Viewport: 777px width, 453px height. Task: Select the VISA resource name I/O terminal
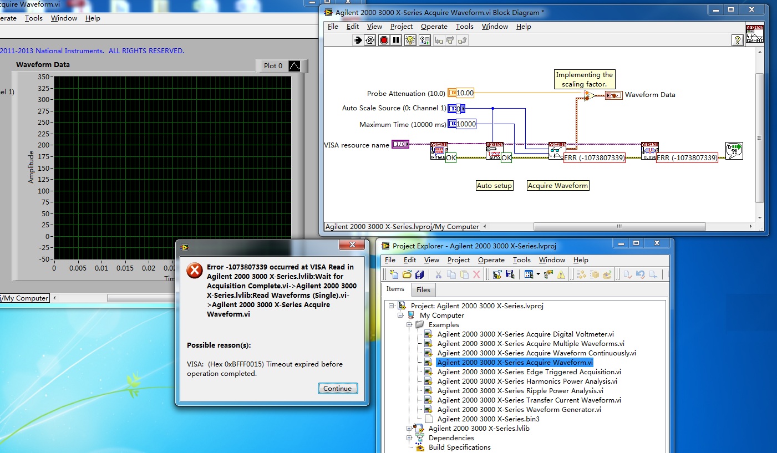tap(400, 144)
